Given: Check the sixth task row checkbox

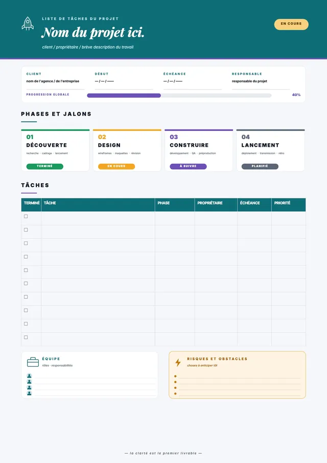Looking at the screenshot, I should [26, 283].
